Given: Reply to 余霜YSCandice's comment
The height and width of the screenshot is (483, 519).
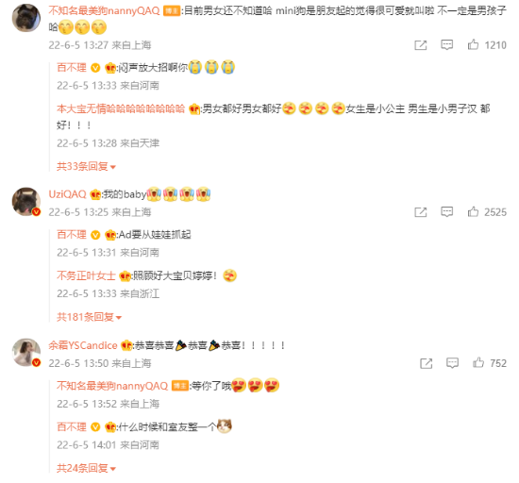Looking at the screenshot, I should [452, 363].
